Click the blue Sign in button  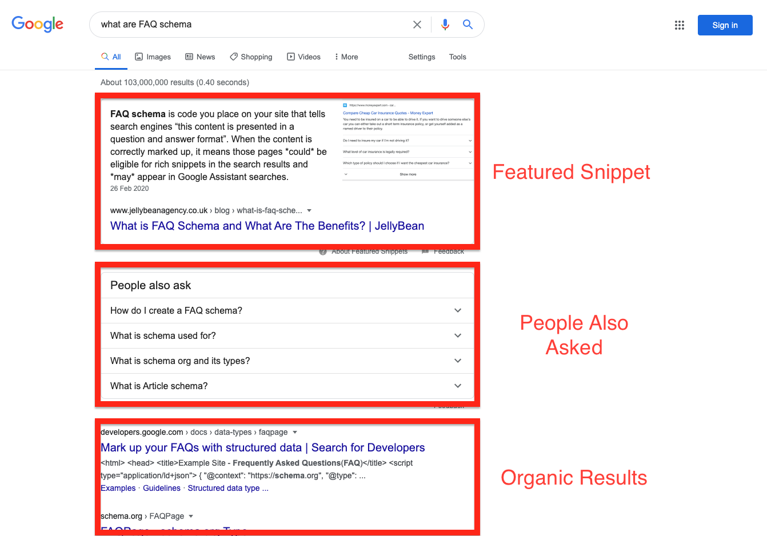725,25
